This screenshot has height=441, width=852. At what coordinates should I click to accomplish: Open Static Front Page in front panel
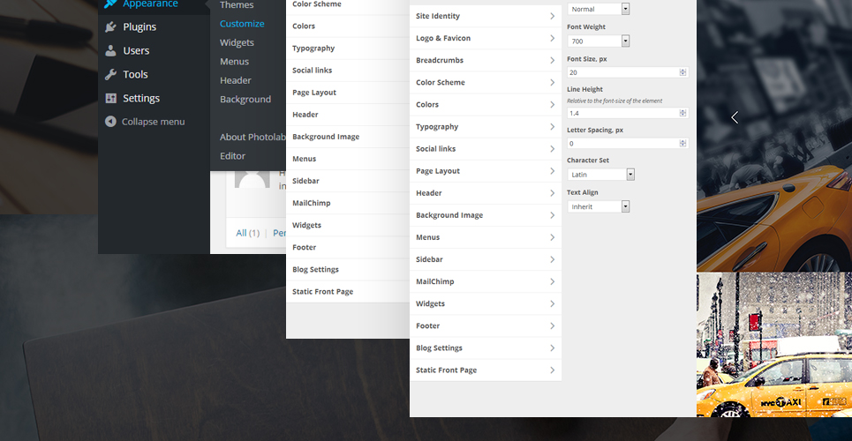coord(486,370)
